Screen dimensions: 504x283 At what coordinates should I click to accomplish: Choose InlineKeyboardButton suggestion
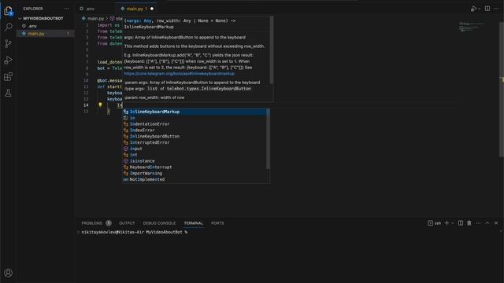pos(195,136)
